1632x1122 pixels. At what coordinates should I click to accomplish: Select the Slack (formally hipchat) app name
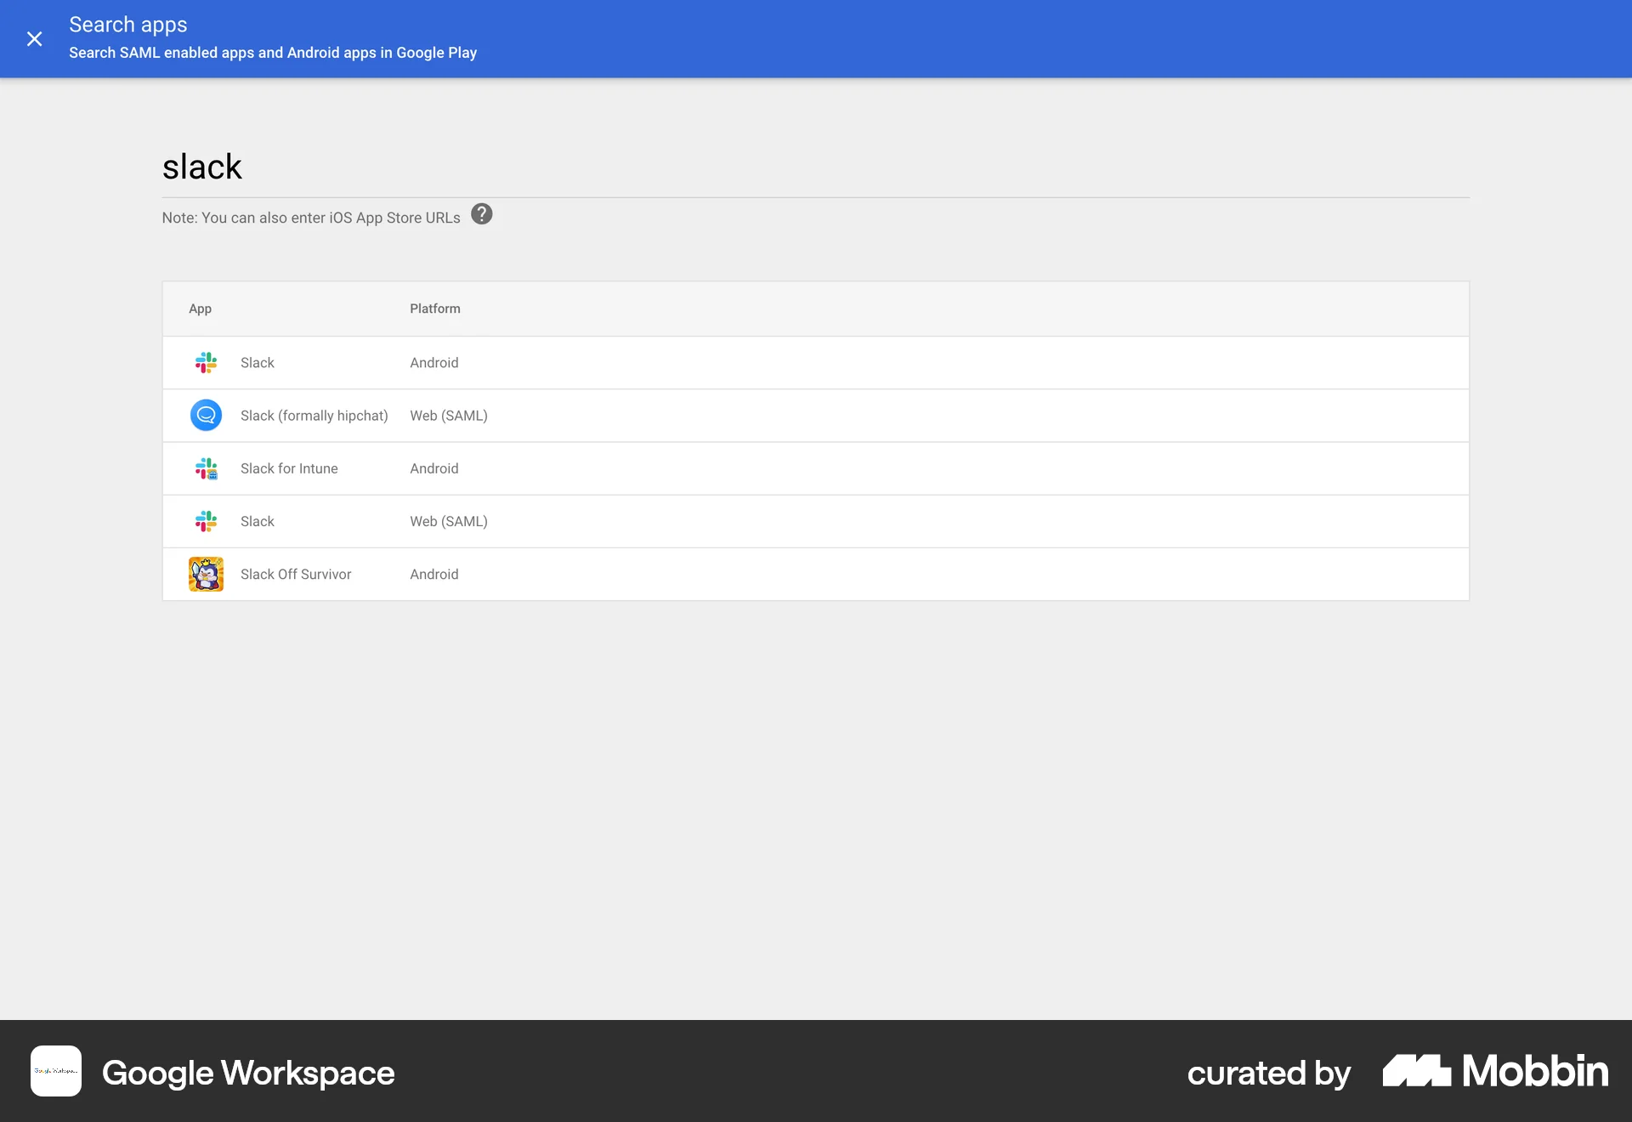[314, 416]
